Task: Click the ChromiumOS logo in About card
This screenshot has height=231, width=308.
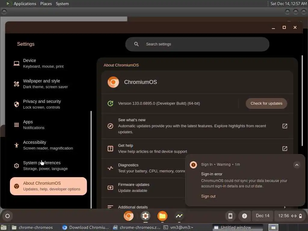Action: click(113, 82)
